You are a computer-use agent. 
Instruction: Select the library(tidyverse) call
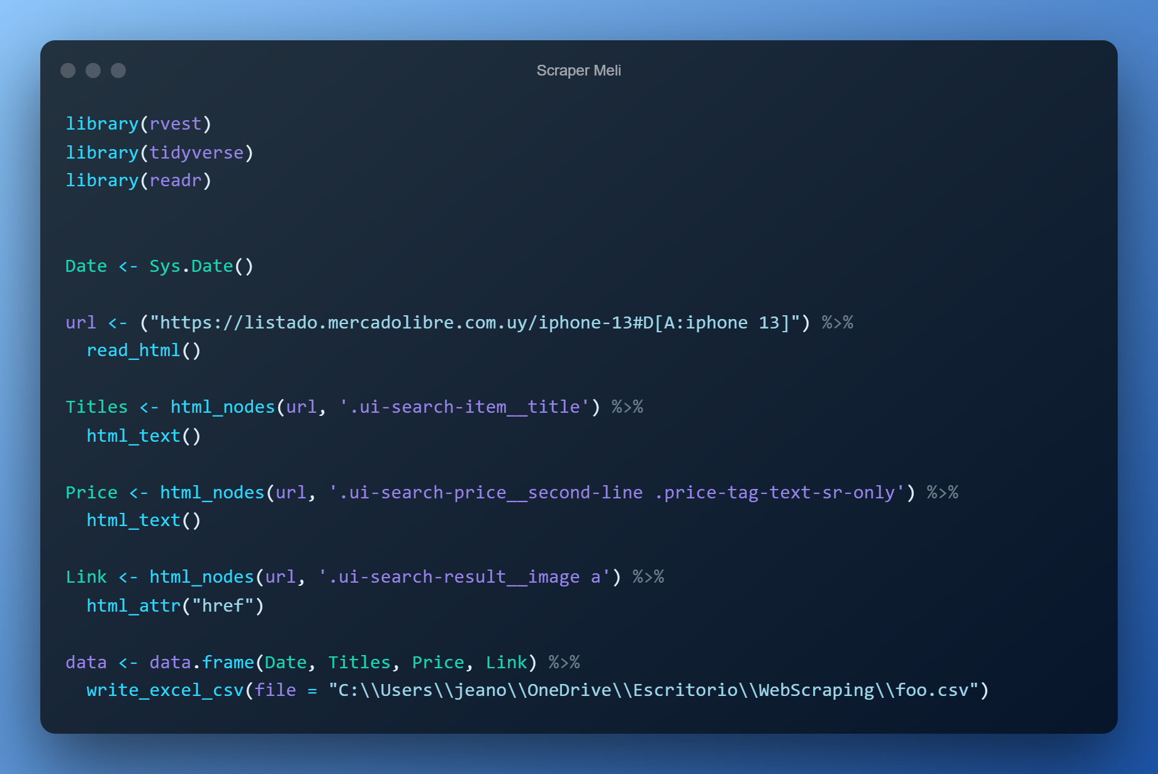159,152
